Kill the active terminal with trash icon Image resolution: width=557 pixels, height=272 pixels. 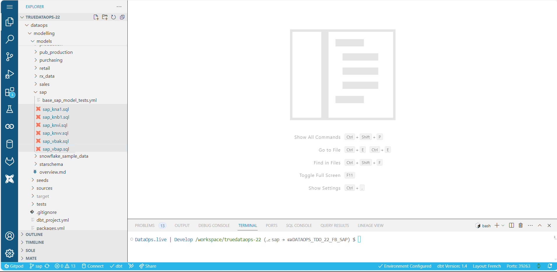(521, 225)
